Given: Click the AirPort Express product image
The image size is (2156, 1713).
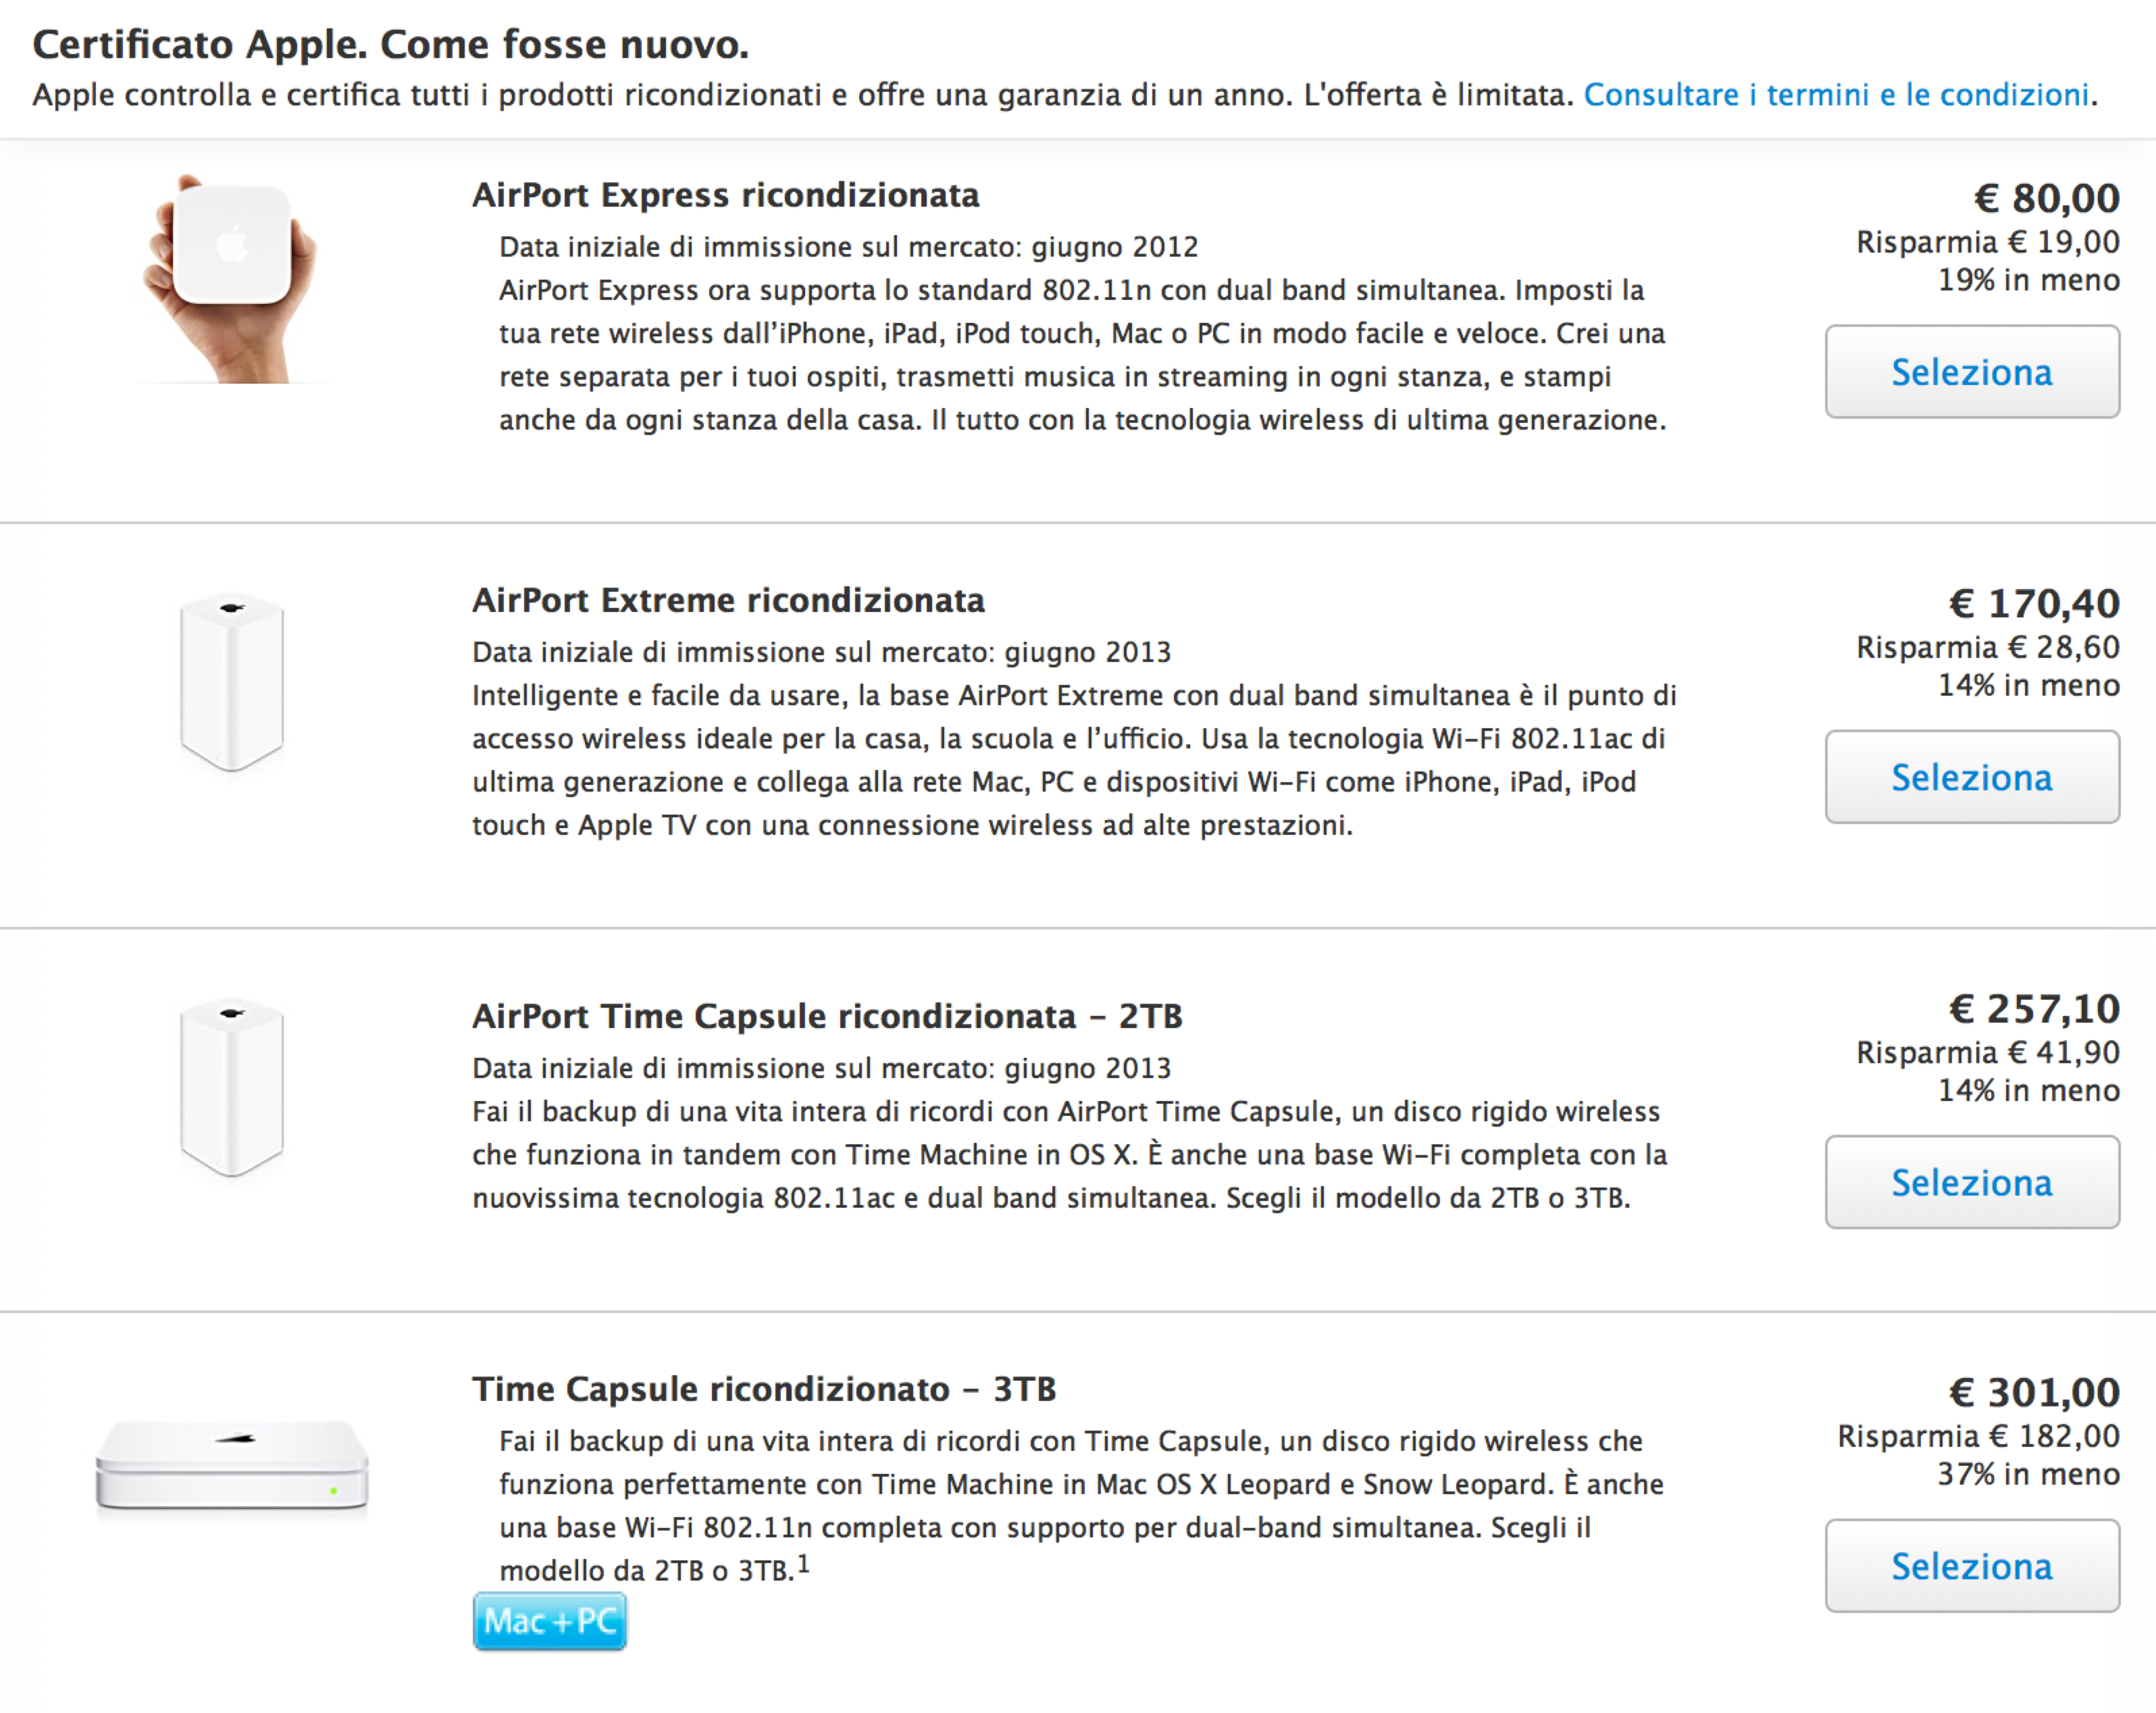Looking at the screenshot, I should pyautogui.click(x=232, y=278).
